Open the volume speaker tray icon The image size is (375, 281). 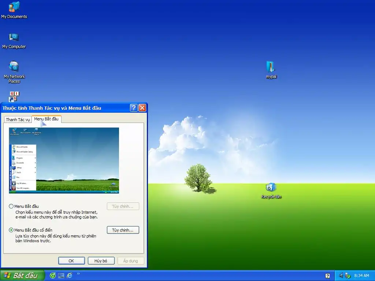[x=341, y=276]
